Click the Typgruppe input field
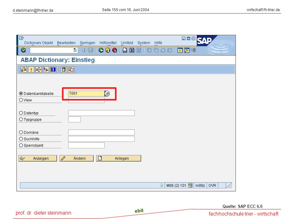The image size is (296, 222). coord(74,119)
